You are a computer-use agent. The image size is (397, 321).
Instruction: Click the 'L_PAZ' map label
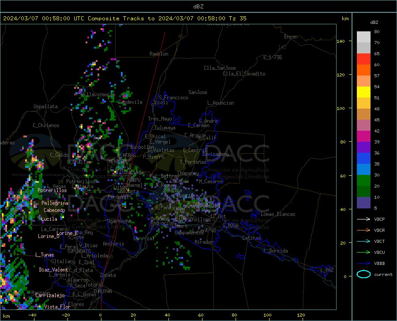[x=327, y=270]
